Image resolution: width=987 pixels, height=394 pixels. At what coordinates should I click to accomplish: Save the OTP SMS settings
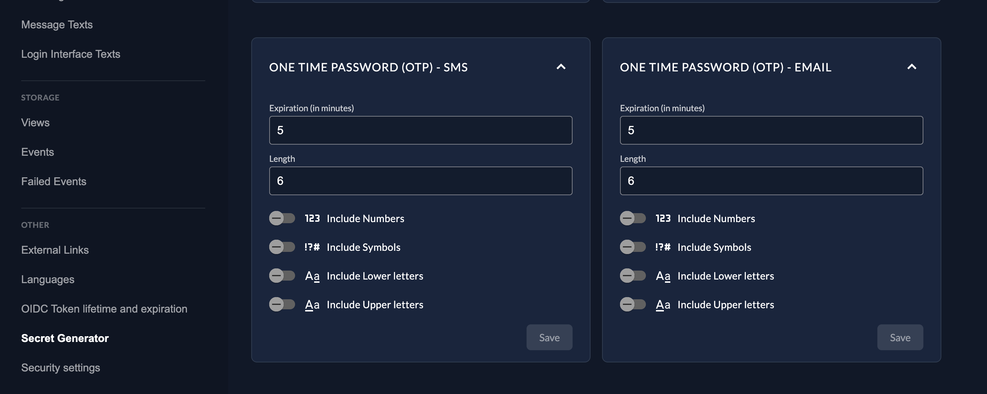point(549,337)
